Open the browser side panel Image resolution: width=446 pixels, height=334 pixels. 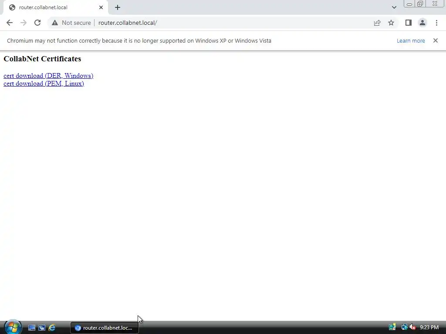409,23
